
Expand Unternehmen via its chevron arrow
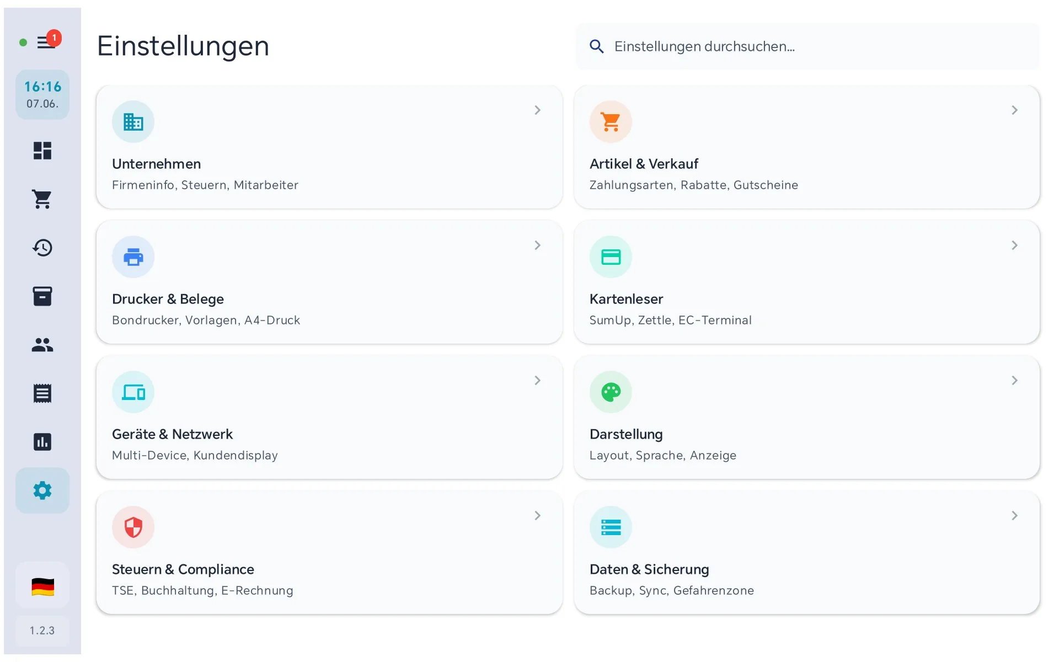click(537, 110)
